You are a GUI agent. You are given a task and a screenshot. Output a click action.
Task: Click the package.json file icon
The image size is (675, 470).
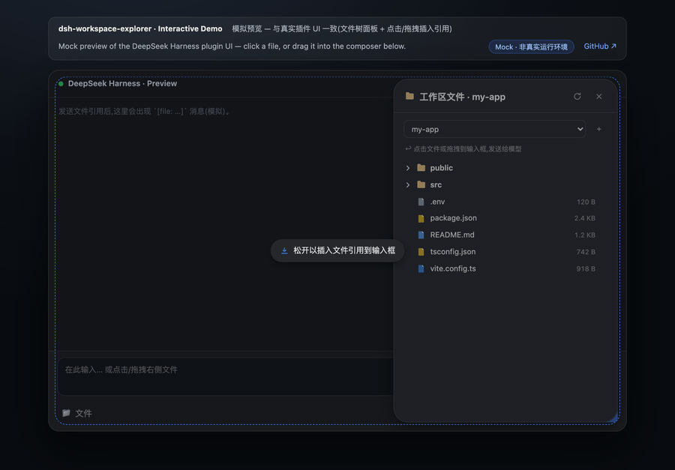421,218
